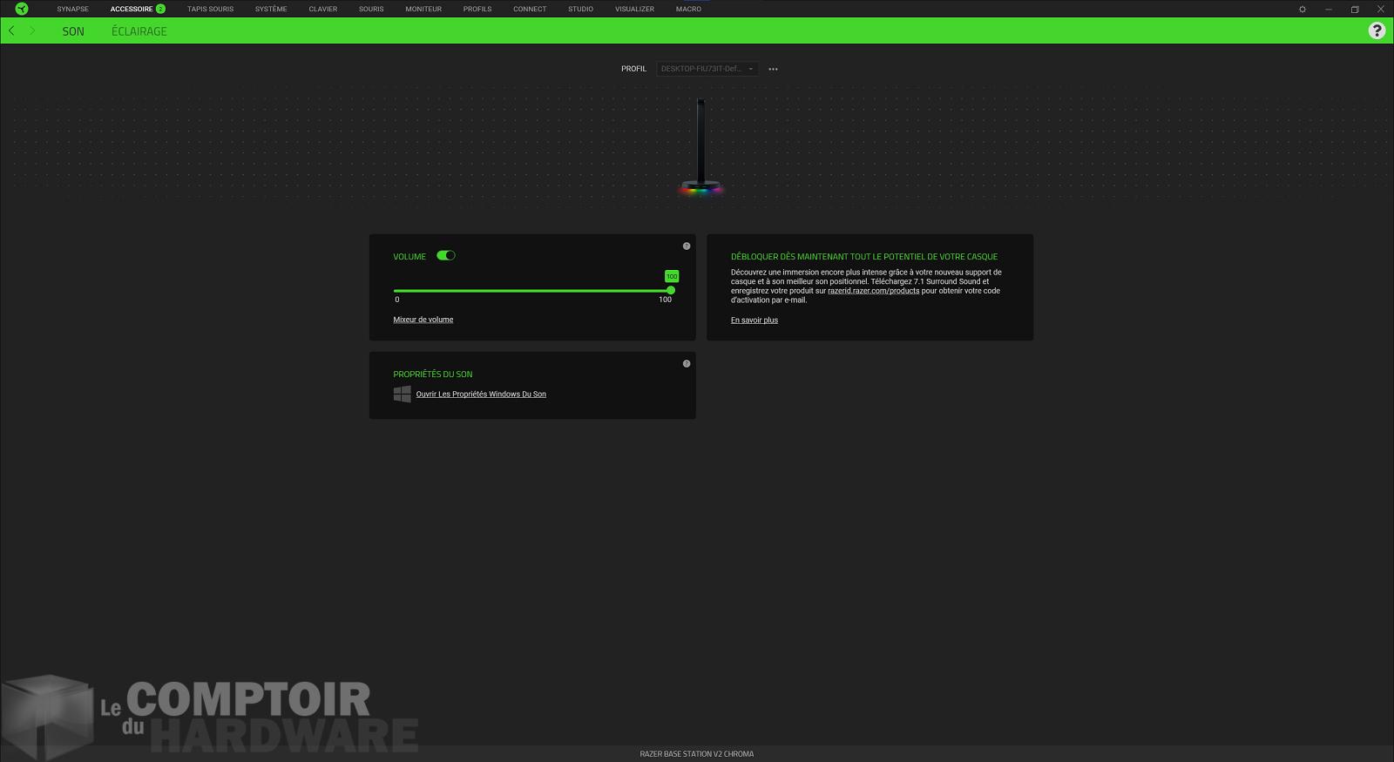Open the Profils tab
The height and width of the screenshot is (762, 1394).
pyautogui.click(x=477, y=9)
